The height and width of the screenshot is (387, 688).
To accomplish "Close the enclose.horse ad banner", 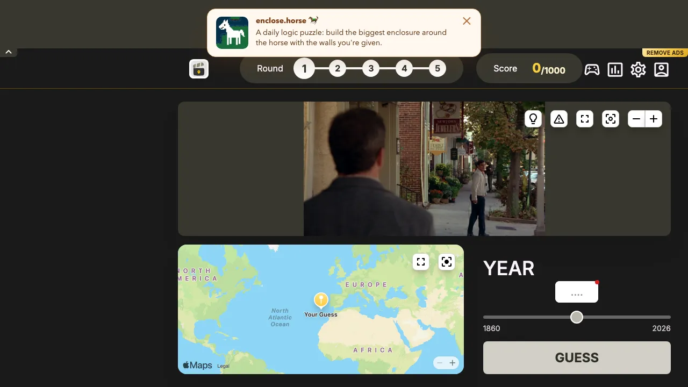I will 467,21.
